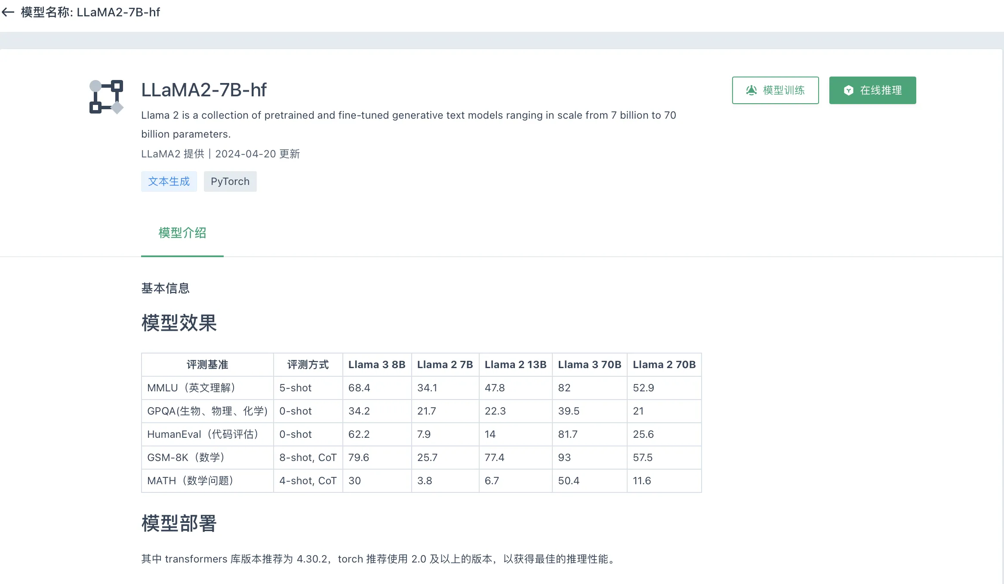This screenshot has width=1004, height=584.
Task: Click the 34.2 GPQA value
Action: [359, 411]
